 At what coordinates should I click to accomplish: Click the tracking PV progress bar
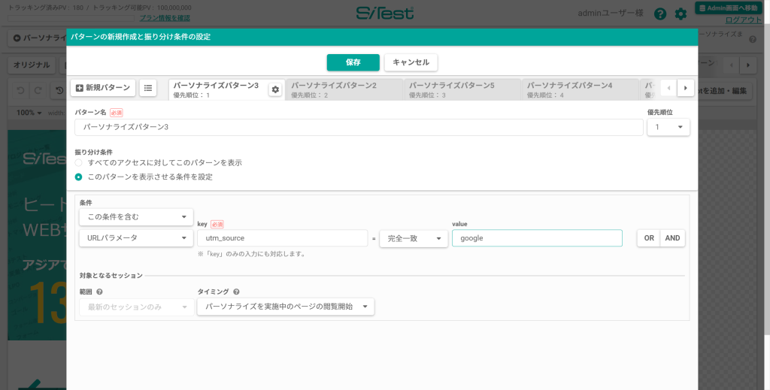coord(71,18)
